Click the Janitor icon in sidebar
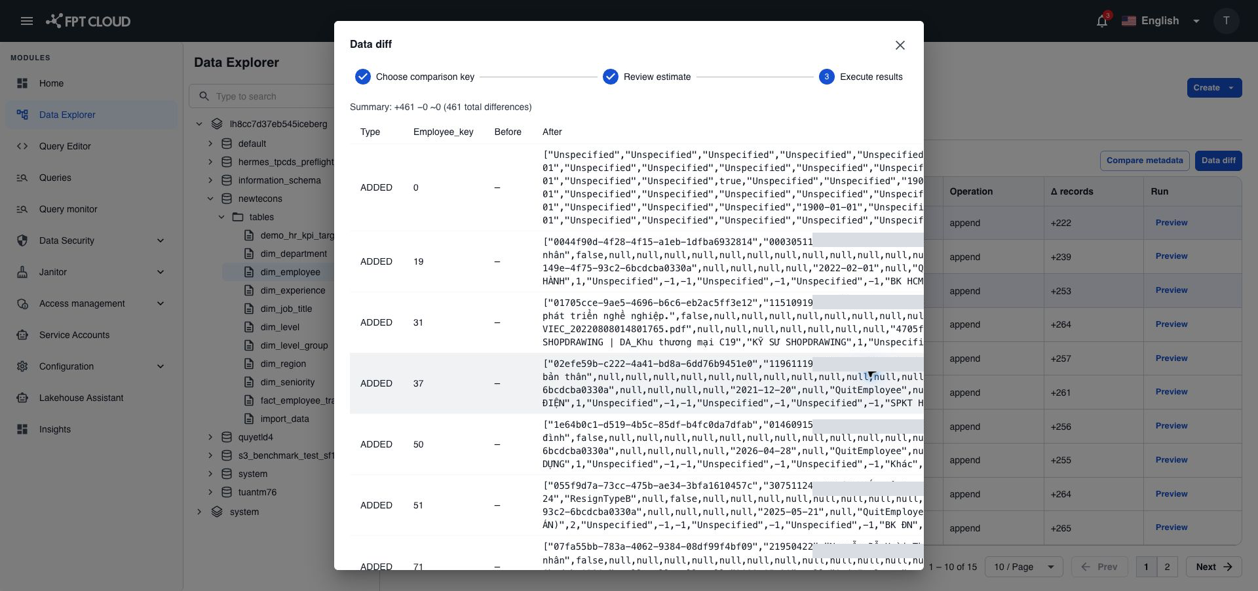 [x=22, y=272]
